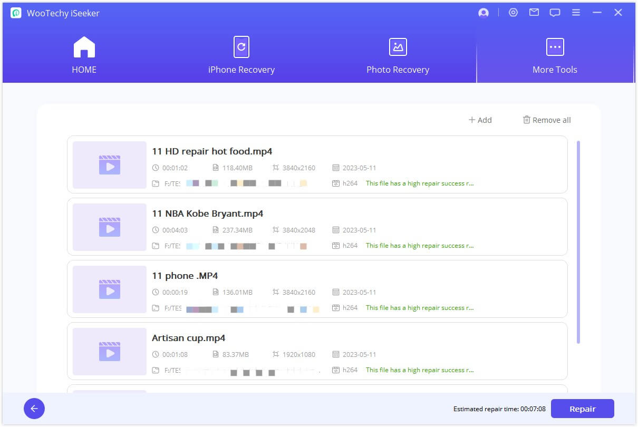Click Remove all with trash icon

point(547,120)
